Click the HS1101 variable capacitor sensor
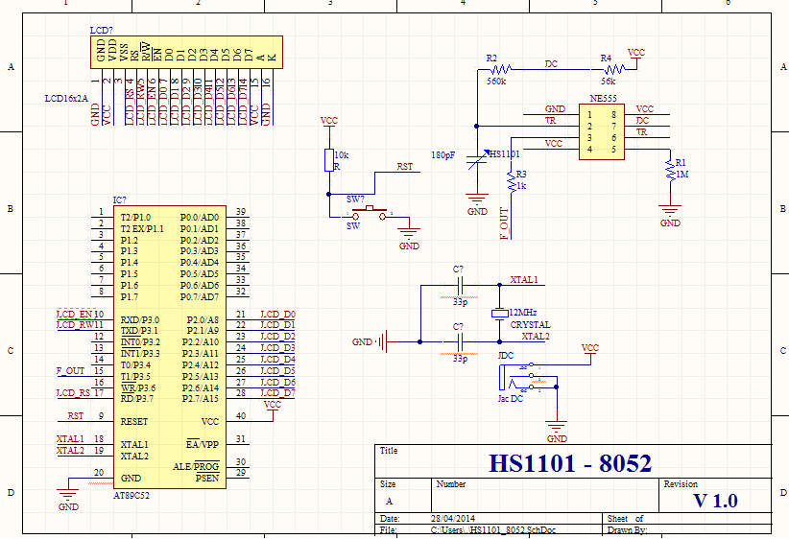Screen dimensions: 789x539 click(x=477, y=159)
